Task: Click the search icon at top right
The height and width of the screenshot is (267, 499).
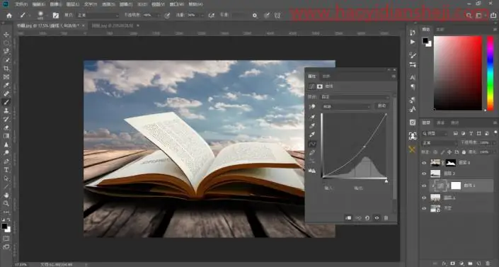Action: tap(469, 15)
